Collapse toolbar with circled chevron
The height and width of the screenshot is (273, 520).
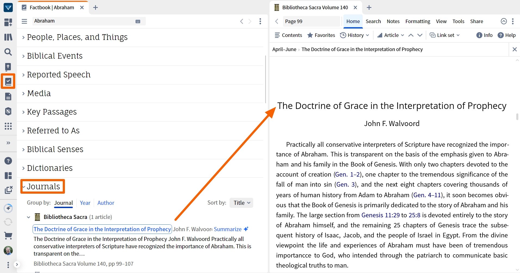tap(504, 21)
